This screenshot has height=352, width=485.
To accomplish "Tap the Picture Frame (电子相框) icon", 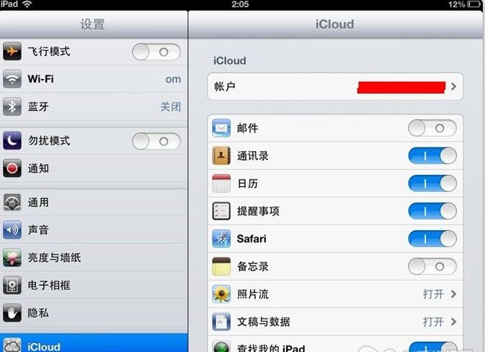I will coord(12,285).
